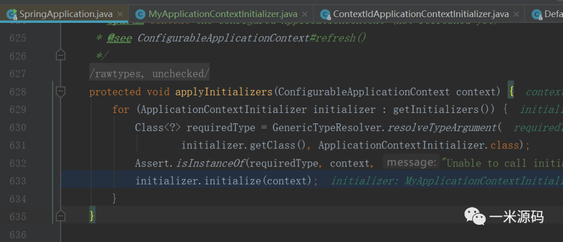Click the class icon on the ContextIdApplicationContextInitializer.java tab
Viewport: 563px width, 242px height.
tap(325, 14)
